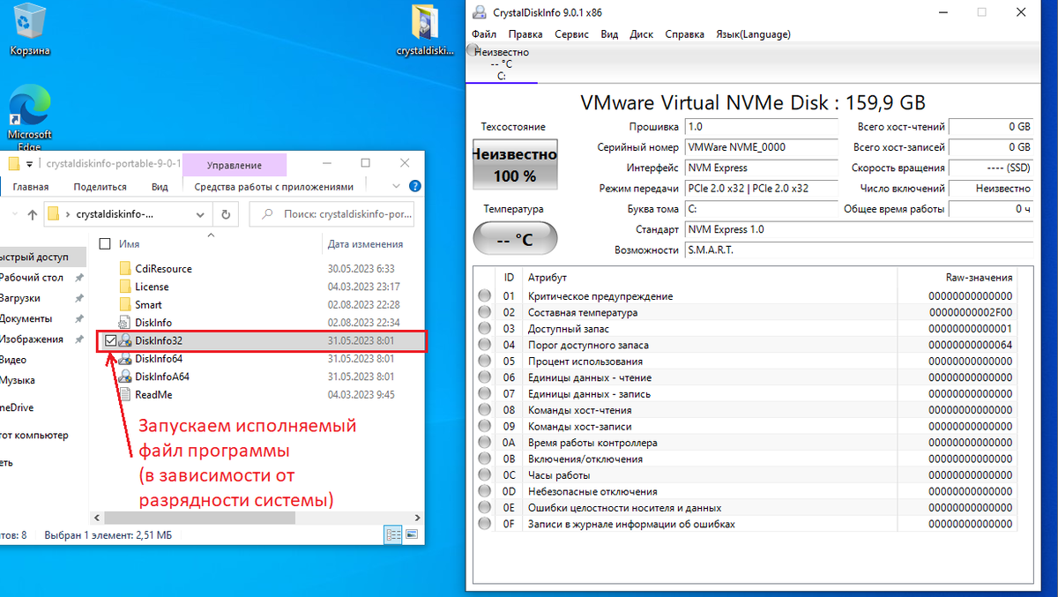Switch to the Поделиться ribbon tab
This screenshot has height=597, width=1058.
(x=100, y=186)
